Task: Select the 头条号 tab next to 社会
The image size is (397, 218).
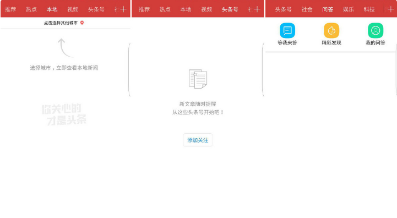Action: [x=284, y=9]
